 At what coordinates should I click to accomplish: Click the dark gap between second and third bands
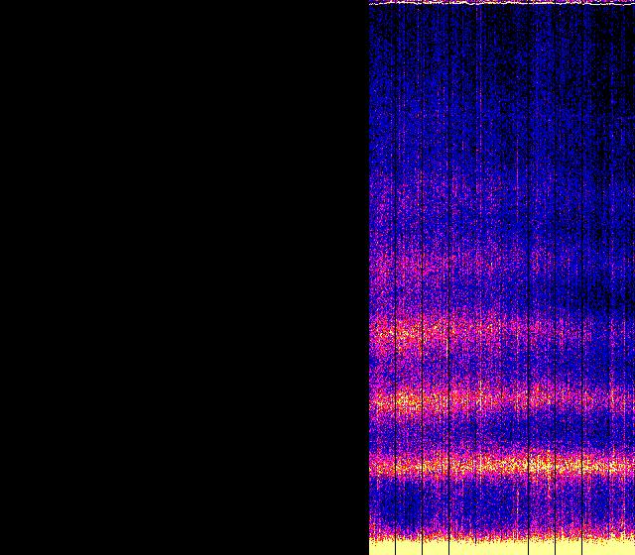tap(496, 367)
